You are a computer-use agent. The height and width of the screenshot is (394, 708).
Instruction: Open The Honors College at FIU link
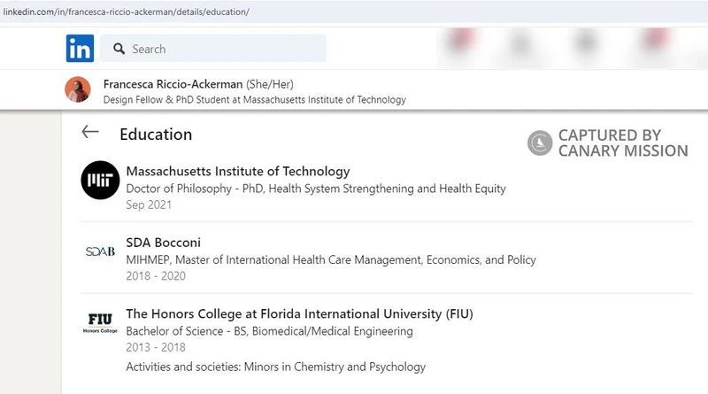click(x=299, y=314)
